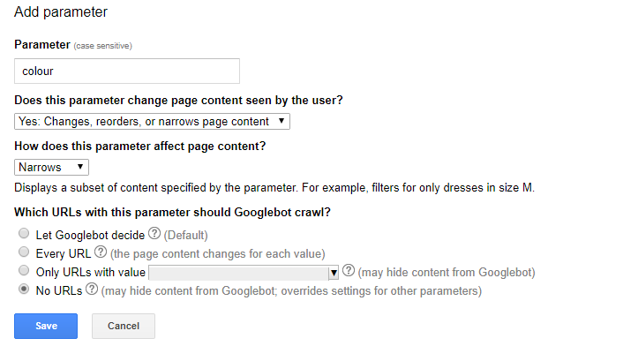
Task: Select the No URLs radio option
Action: coord(24,289)
